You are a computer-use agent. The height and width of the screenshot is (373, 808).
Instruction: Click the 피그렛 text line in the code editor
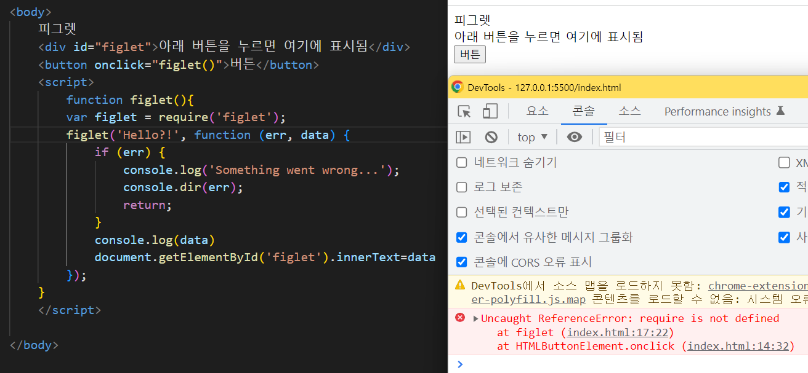(57, 29)
